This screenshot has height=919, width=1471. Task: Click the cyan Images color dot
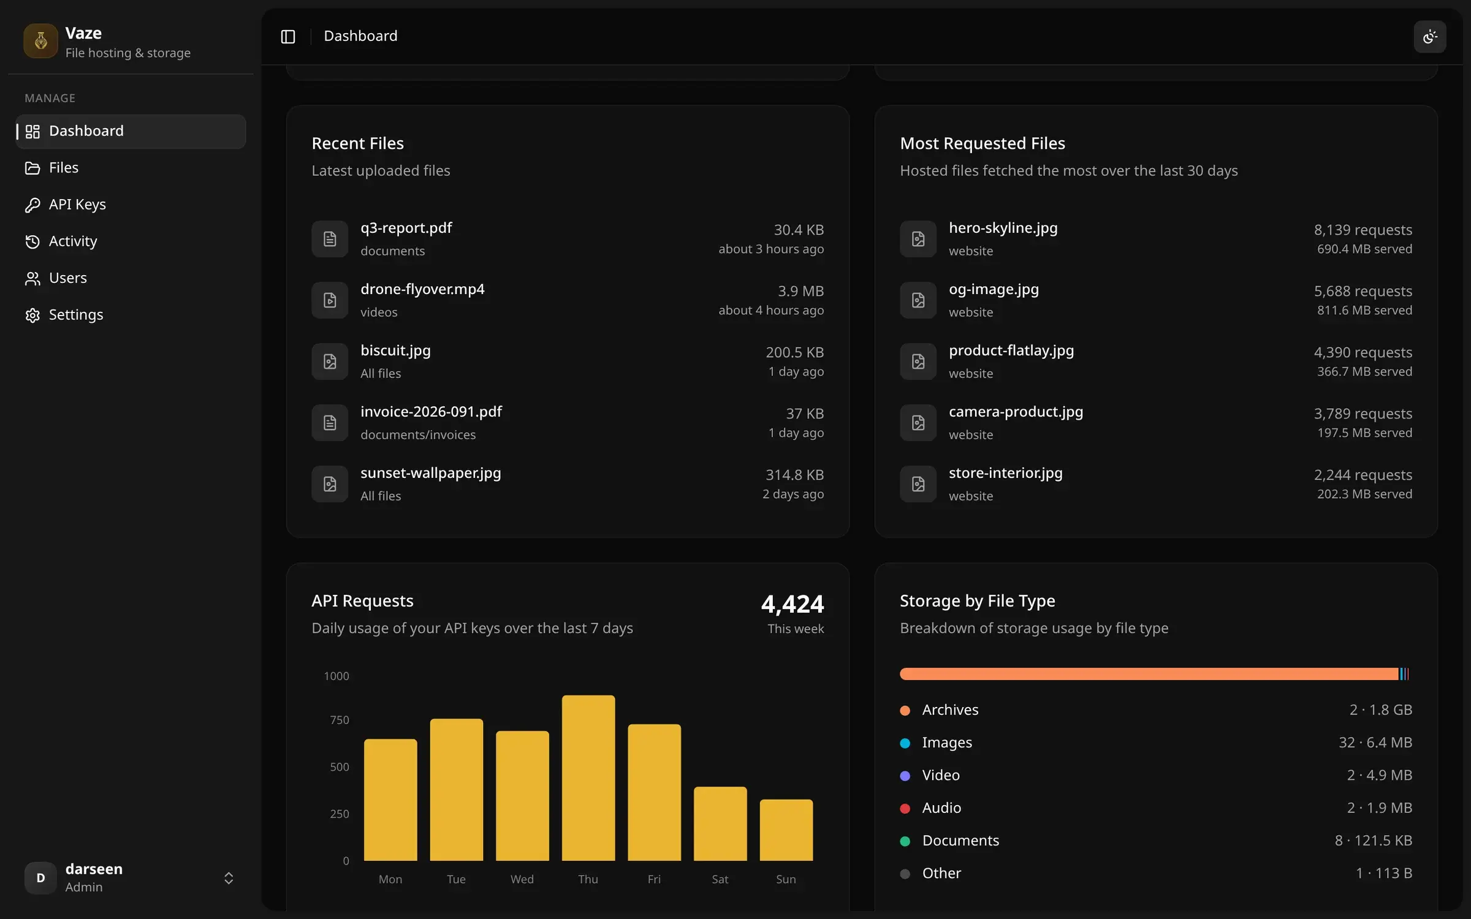[x=905, y=743]
